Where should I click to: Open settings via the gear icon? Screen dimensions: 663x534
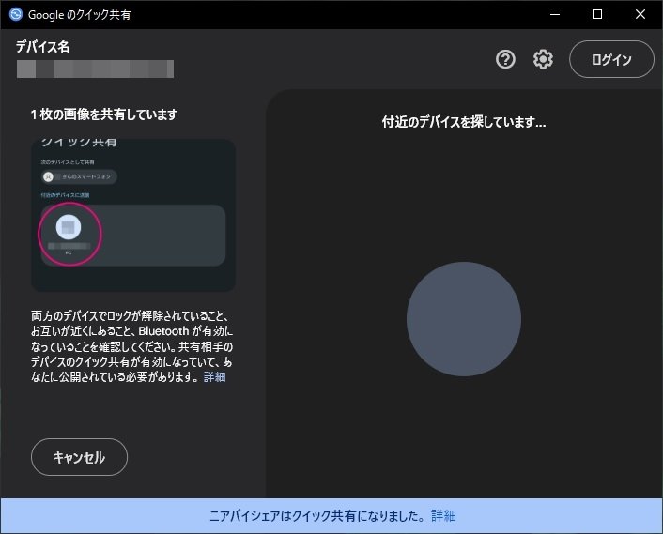543,59
